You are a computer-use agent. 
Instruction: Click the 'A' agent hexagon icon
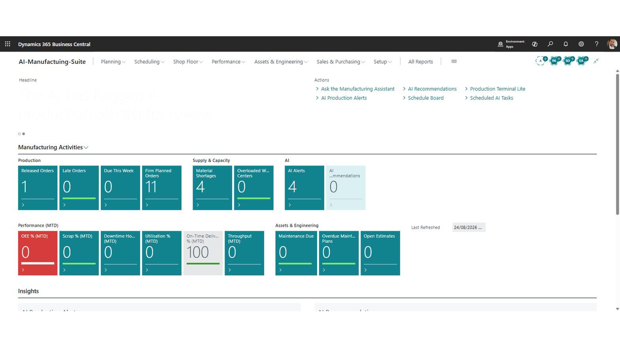tap(541, 61)
